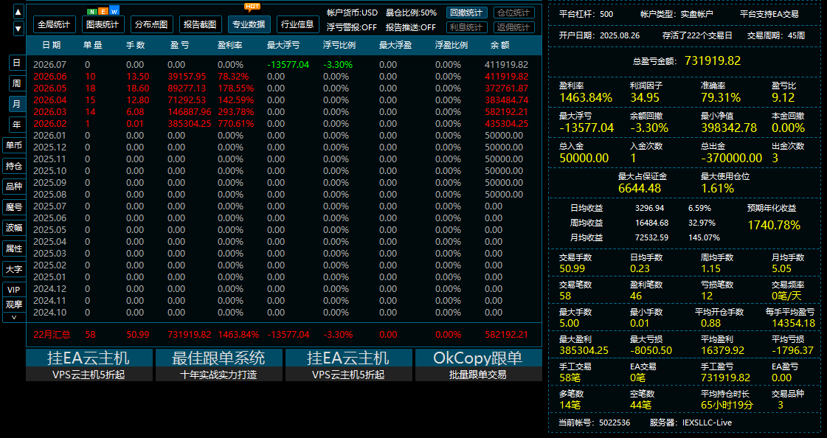Click the 总盈亏金额 731919.82 value

point(713,60)
